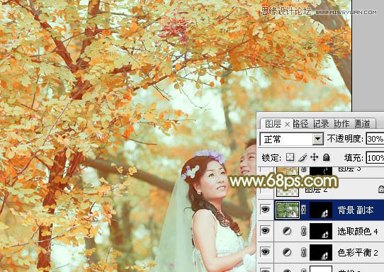Click the mask link icon of 选取颜色 4
Image resolution: width=384 pixels, height=272 pixels.
304,231
